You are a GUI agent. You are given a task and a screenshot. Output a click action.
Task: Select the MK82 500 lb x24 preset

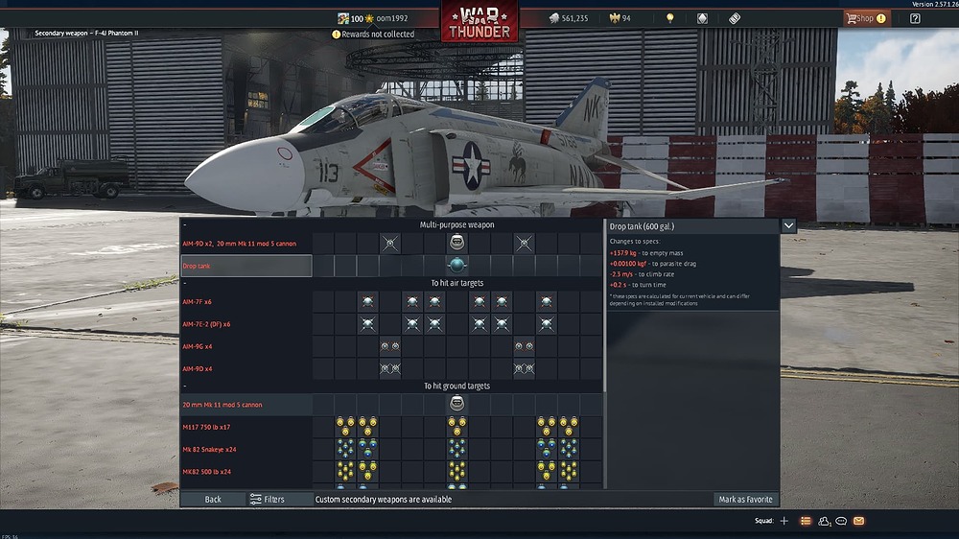[246, 471]
